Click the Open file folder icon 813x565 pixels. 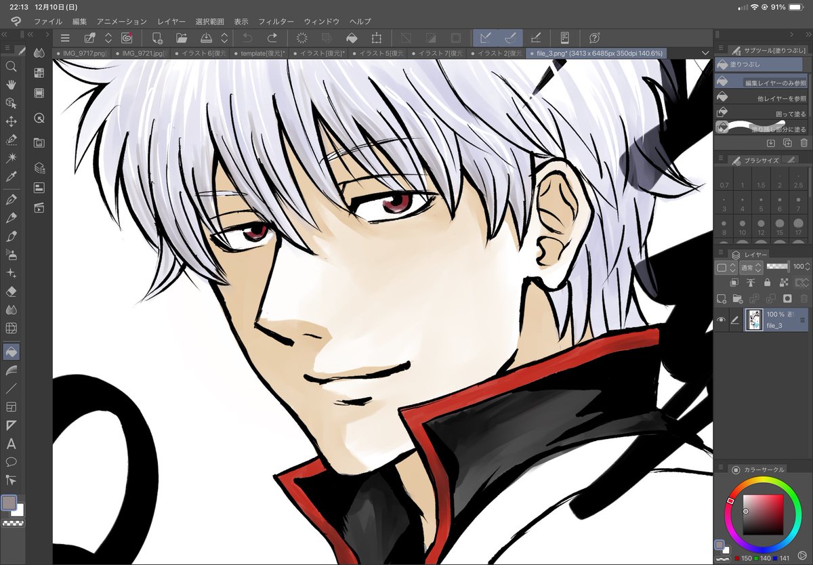182,38
